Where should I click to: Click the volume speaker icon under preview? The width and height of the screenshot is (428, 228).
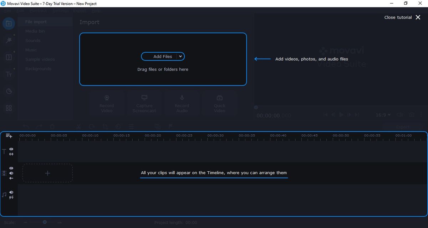coord(400,115)
